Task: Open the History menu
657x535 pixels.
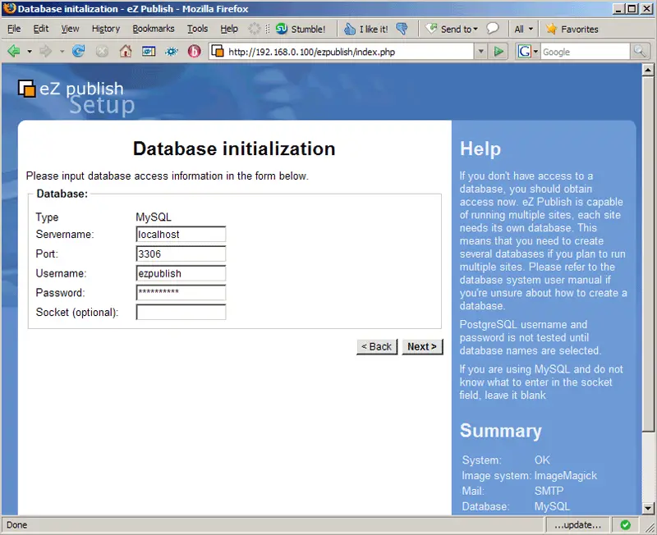Action: click(x=106, y=29)
